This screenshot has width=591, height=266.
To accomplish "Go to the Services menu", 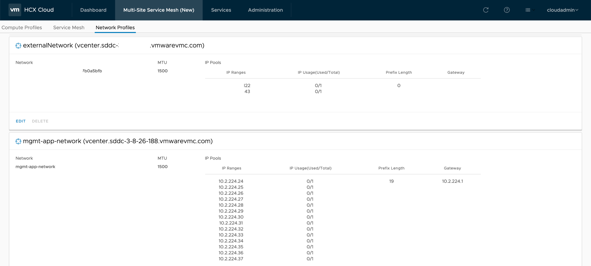I will pos(221,10).
